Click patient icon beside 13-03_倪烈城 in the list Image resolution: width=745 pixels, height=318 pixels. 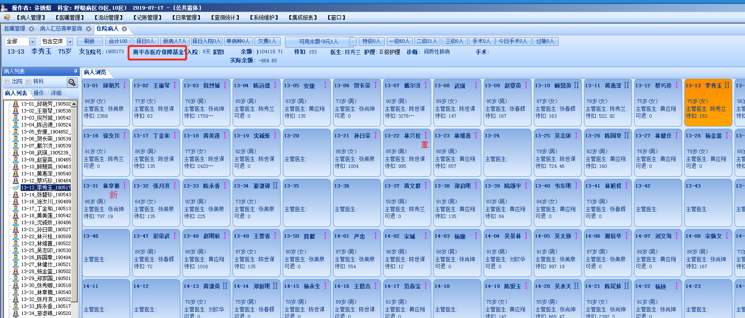[16, 118]
